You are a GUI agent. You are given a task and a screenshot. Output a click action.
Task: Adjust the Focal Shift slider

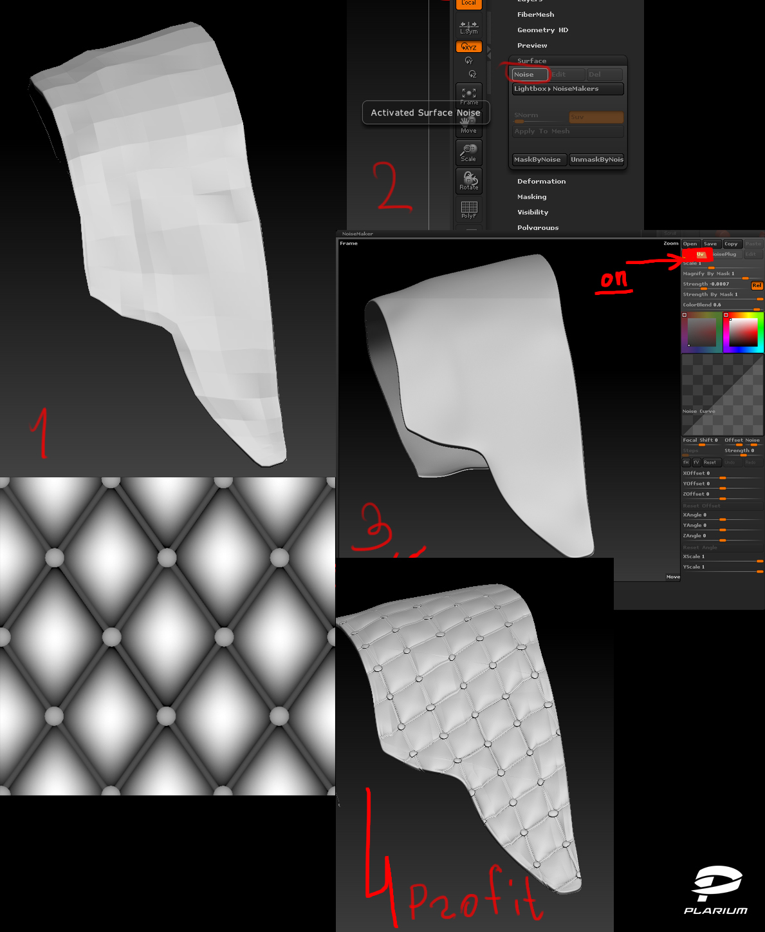click(x=701, y=441)
